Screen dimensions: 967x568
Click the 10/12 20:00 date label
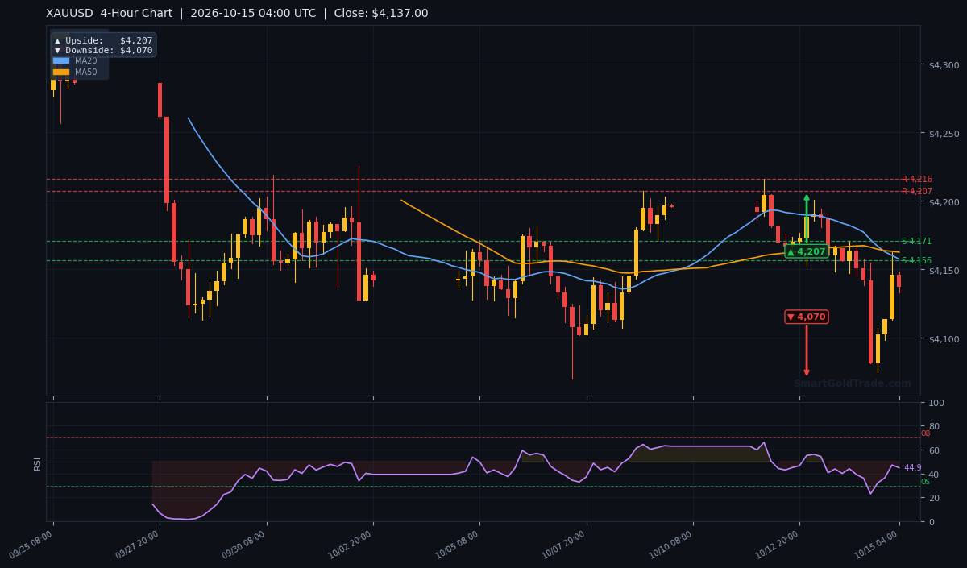[778, 545]
